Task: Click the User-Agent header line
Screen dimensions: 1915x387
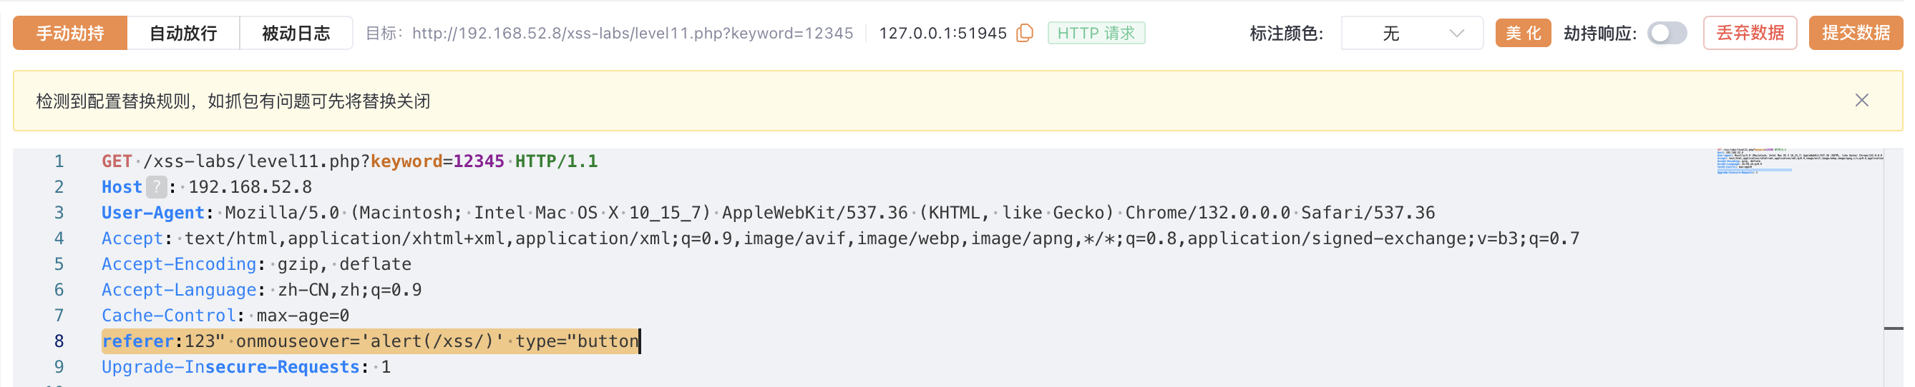Action: (744, 213)
